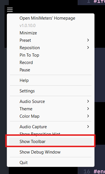This screenshot has height=174, width=105.
Task: Start recording with Record entry
Action: tap(51, 63)
